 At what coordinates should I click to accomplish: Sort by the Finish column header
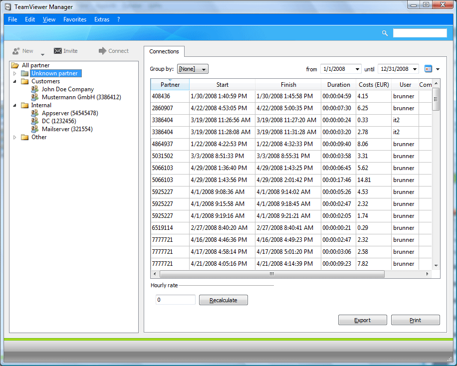288,84
